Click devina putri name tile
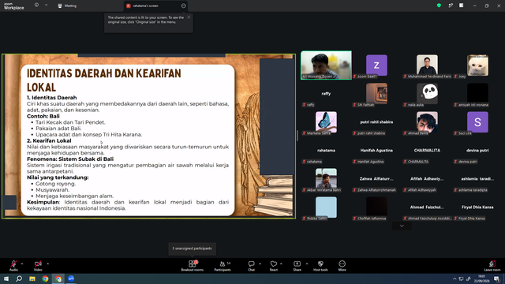 pos(477,151)
